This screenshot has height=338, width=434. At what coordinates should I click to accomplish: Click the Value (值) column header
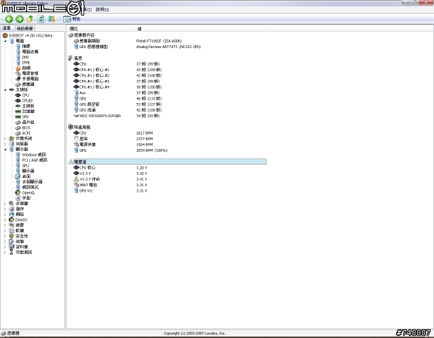(201, 28)
